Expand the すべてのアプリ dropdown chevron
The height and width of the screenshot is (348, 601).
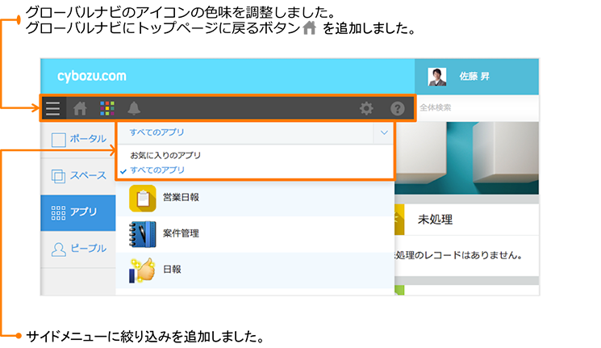[381, 132]
